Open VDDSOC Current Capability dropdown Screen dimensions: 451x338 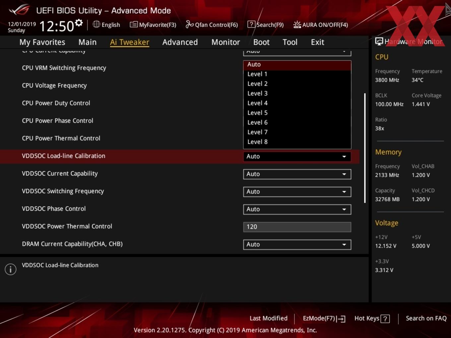click(297, 174)
